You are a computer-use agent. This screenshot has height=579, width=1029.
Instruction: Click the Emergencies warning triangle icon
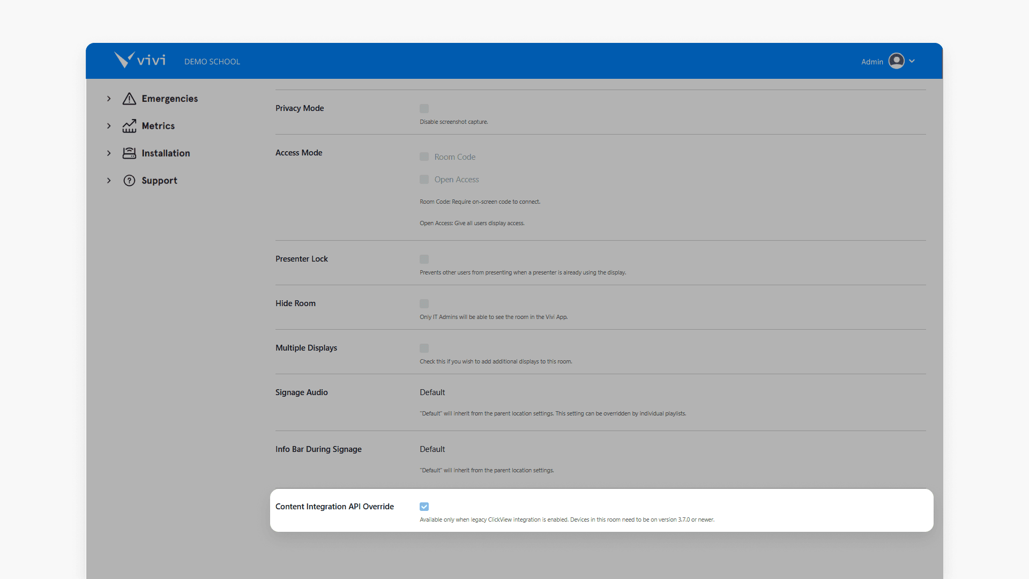pos(129,99)
